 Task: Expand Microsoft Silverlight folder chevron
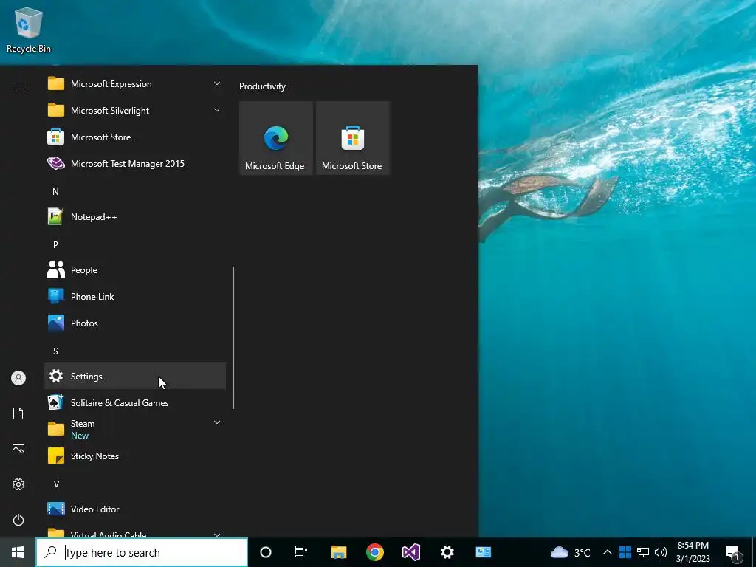[217, 110]
